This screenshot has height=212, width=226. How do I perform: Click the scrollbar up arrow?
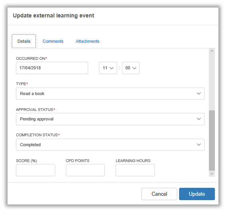pyautogui.click(x=212, y=51)
